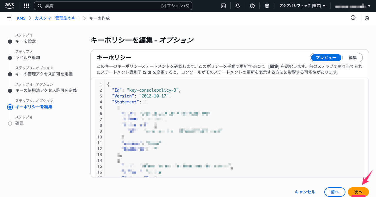
Task: Launch CloudShell terminal icon
Action: coord(223,6)
